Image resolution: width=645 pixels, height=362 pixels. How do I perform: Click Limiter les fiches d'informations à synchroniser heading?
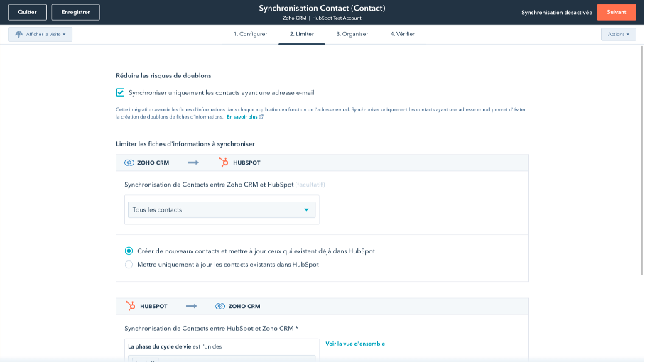pyautogui.click(x=185, y=144)
